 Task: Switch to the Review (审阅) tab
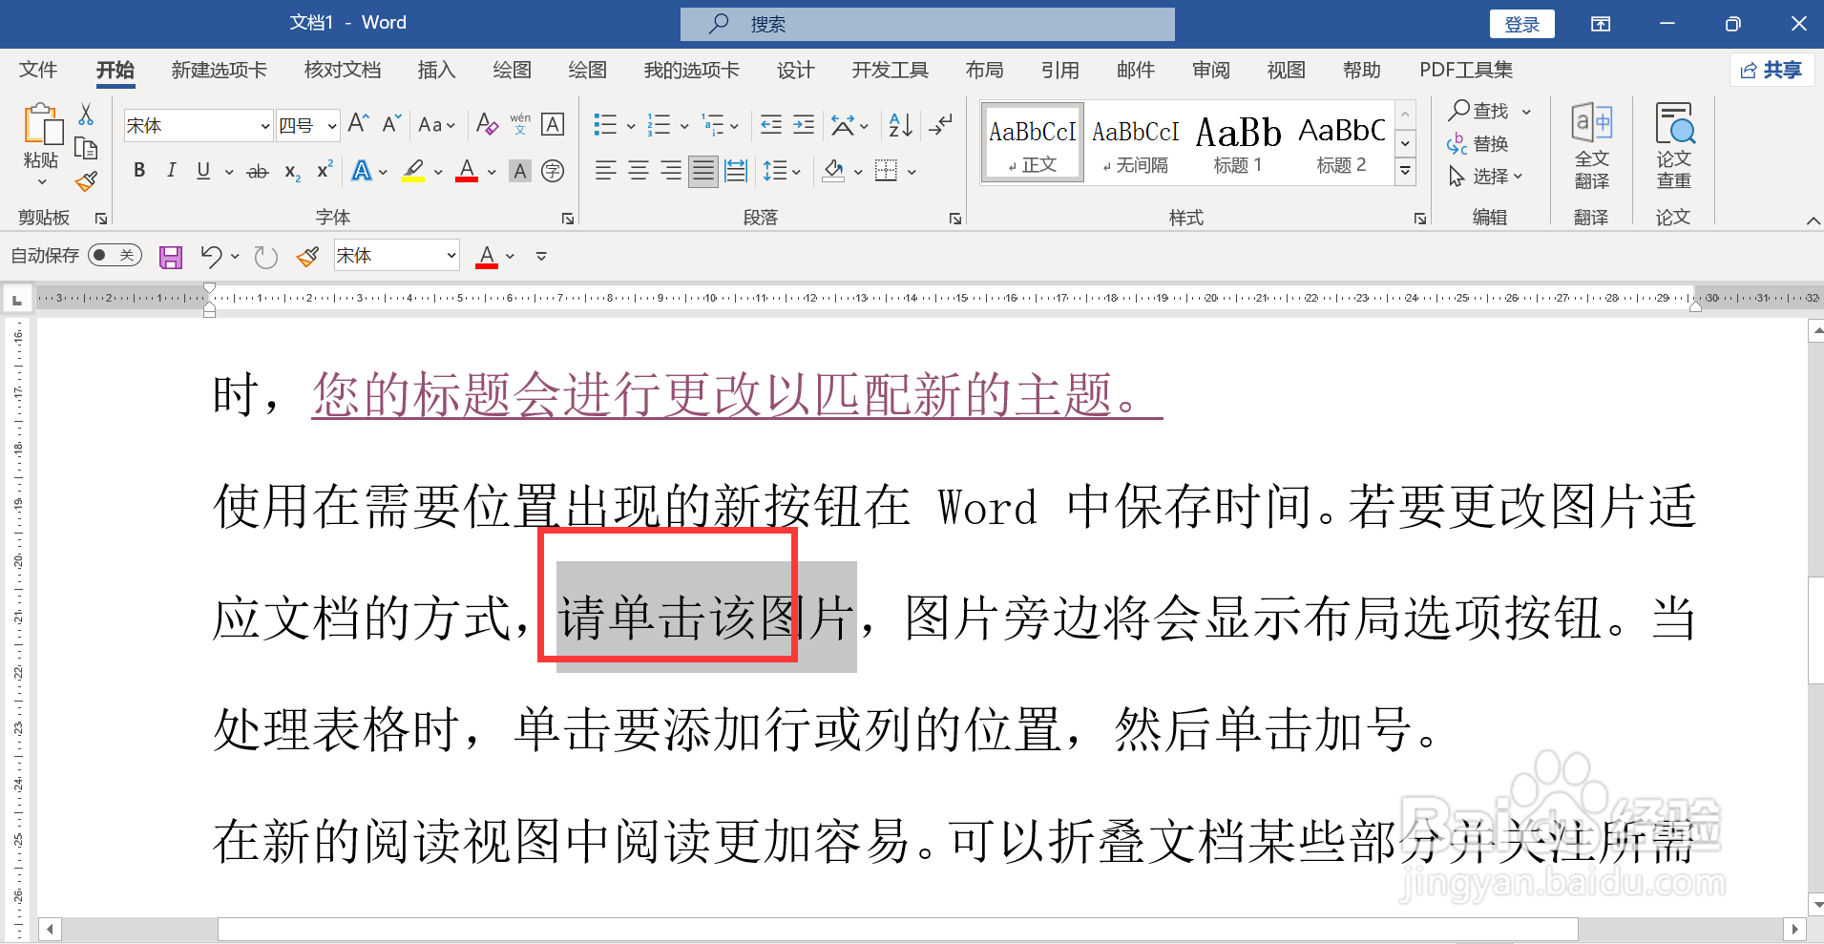tap(1210, 70)
